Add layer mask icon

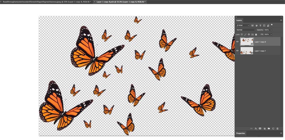260,129
